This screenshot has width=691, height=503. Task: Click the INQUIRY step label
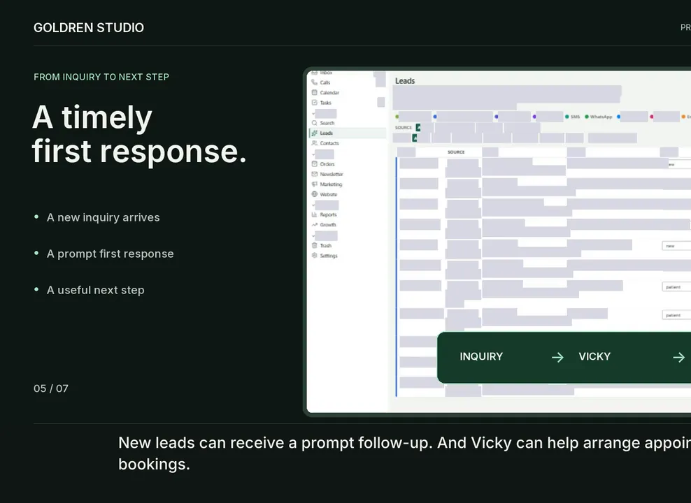(x=481, y=356)
